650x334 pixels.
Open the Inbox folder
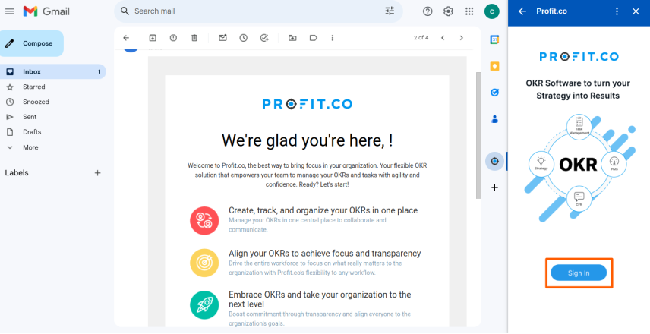pos(53,71)
